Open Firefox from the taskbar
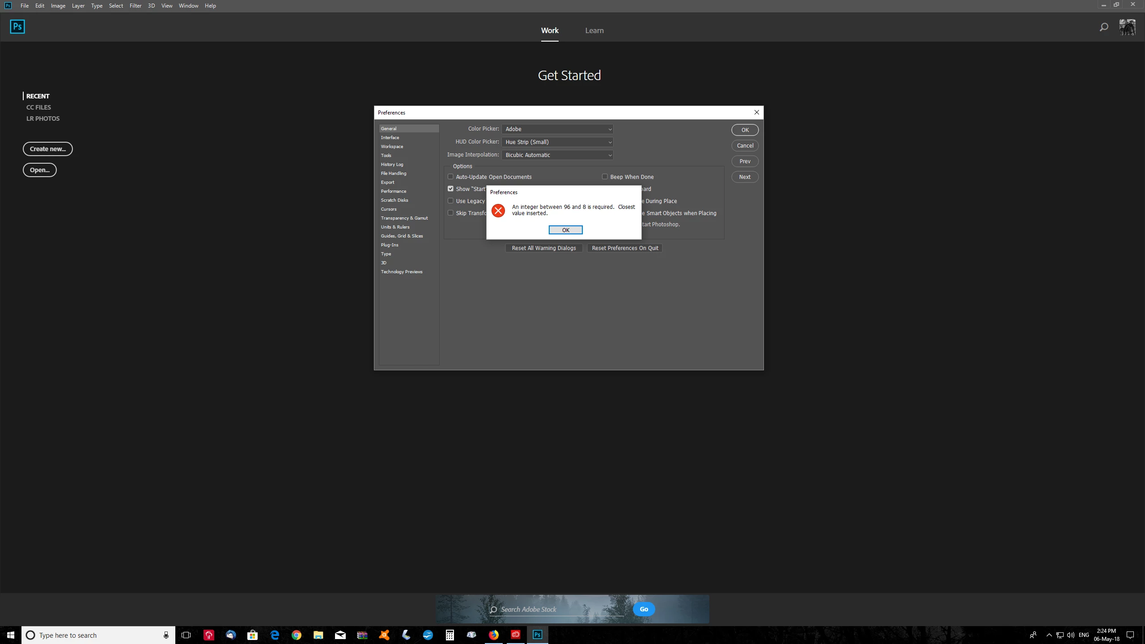Viewport: 1145px width, 644px height. (494, 635)
